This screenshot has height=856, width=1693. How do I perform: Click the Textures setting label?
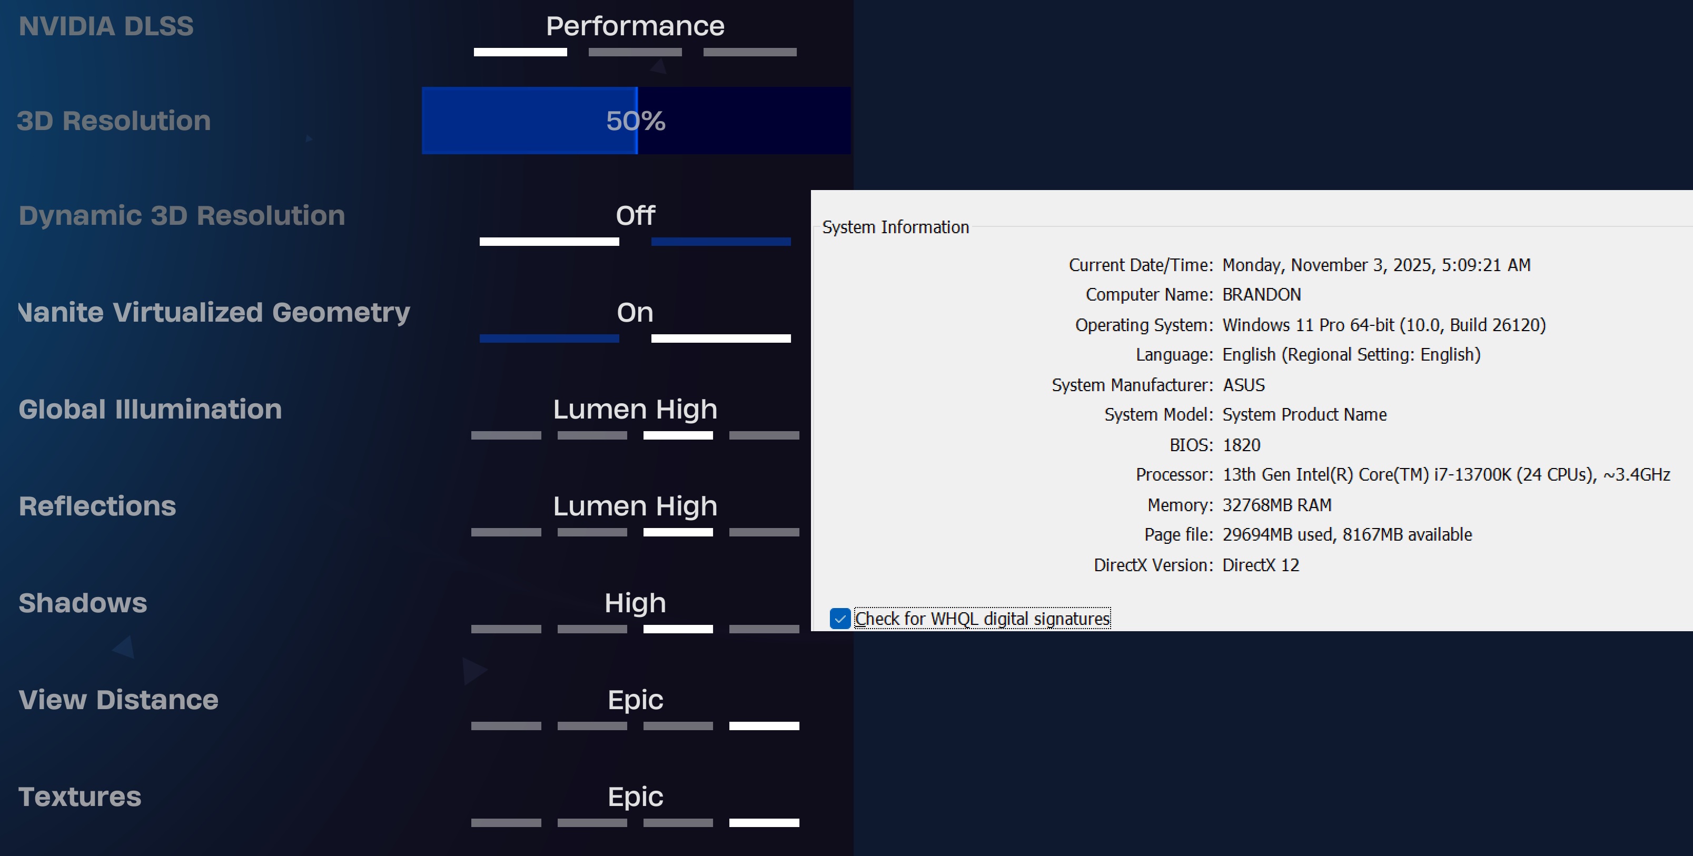80,796
